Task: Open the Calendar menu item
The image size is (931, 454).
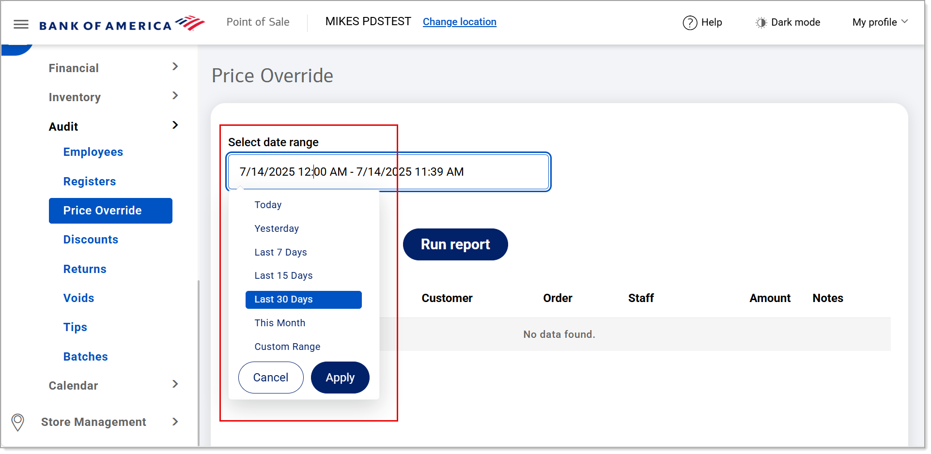Action: point(73,386)
